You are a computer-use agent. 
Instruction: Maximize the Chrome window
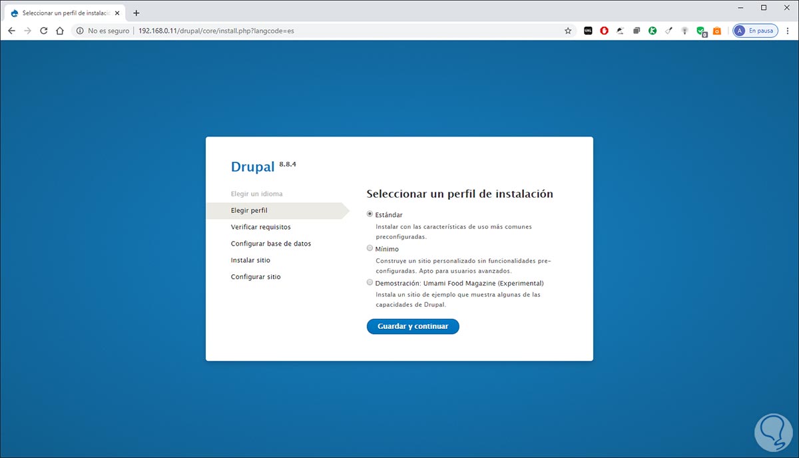pos(764,7)
